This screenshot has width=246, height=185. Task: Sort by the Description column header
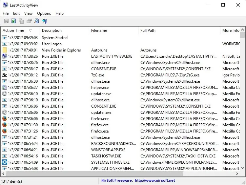[65, 31]
